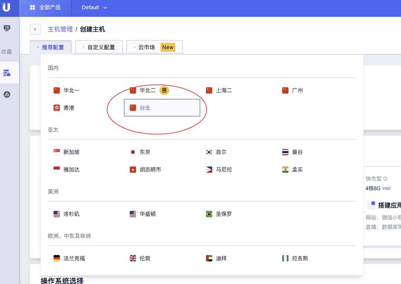Viewport: 401px width, 284px height.
Task: Open the Default project dropdown
Action: point(94,7)
